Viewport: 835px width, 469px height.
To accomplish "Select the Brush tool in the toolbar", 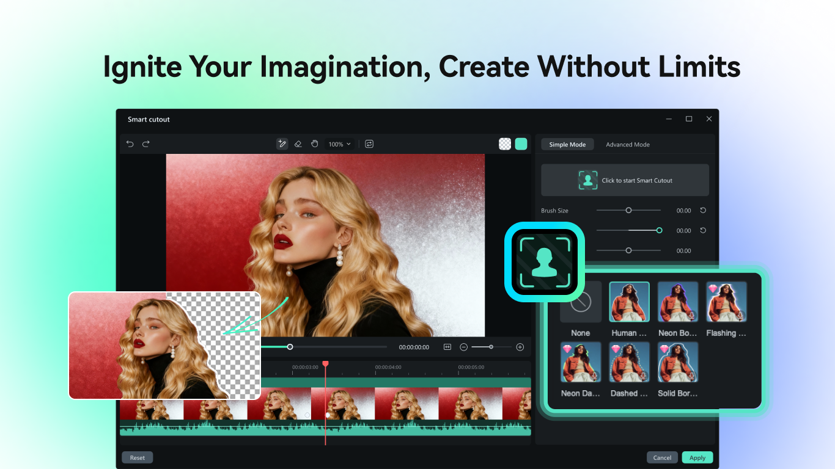I will point(282,144).
